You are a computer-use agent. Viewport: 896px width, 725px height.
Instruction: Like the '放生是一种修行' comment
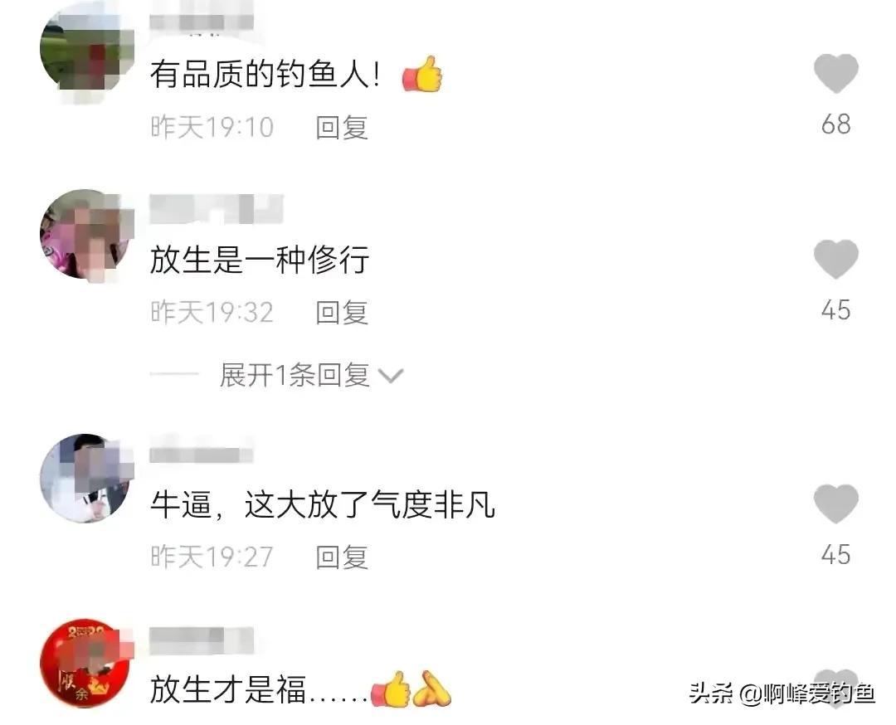pos(835,259)
